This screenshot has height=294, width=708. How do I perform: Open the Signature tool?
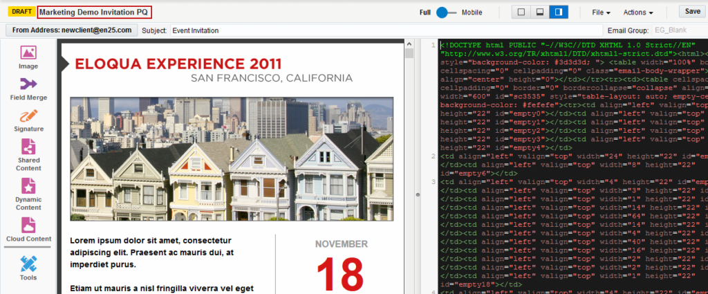click(28, 116)
